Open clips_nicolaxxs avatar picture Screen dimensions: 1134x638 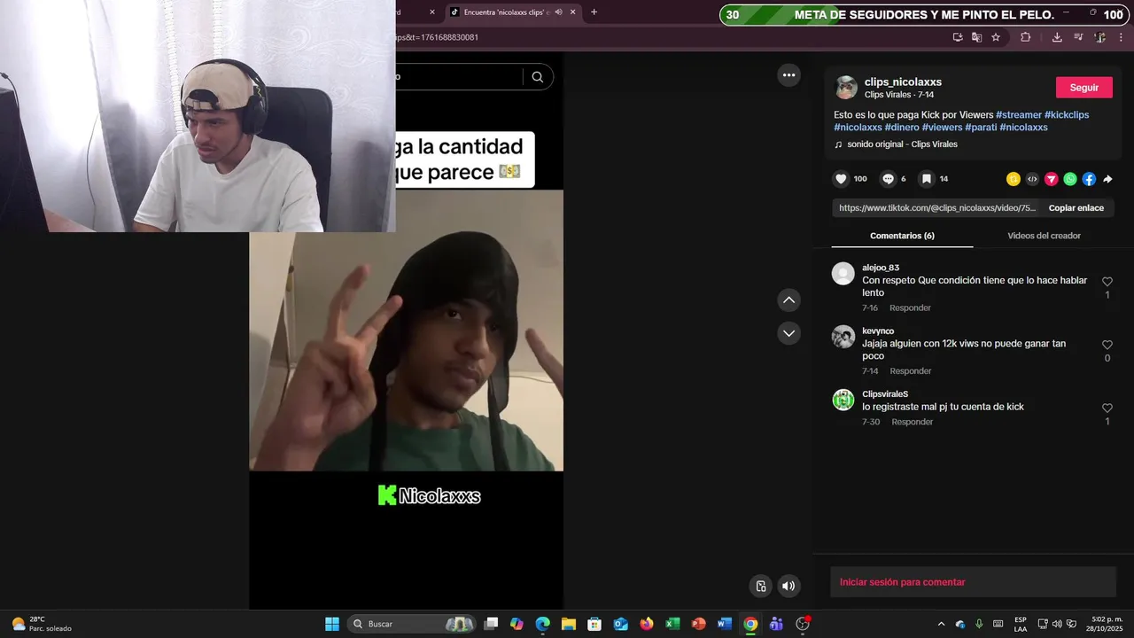click(846, 87)
